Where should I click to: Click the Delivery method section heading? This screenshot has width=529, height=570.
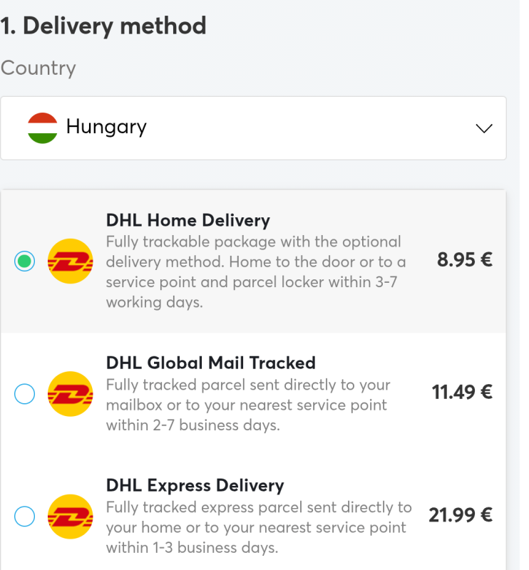click(x=103, y=26)
